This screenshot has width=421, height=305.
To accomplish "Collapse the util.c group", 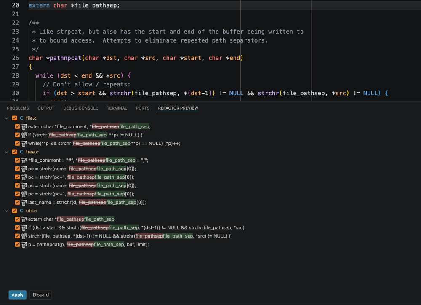I will (x=7, y=211).
